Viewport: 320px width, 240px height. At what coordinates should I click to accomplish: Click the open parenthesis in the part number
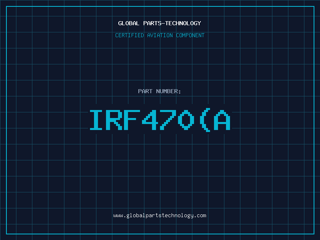pos(204,120)
